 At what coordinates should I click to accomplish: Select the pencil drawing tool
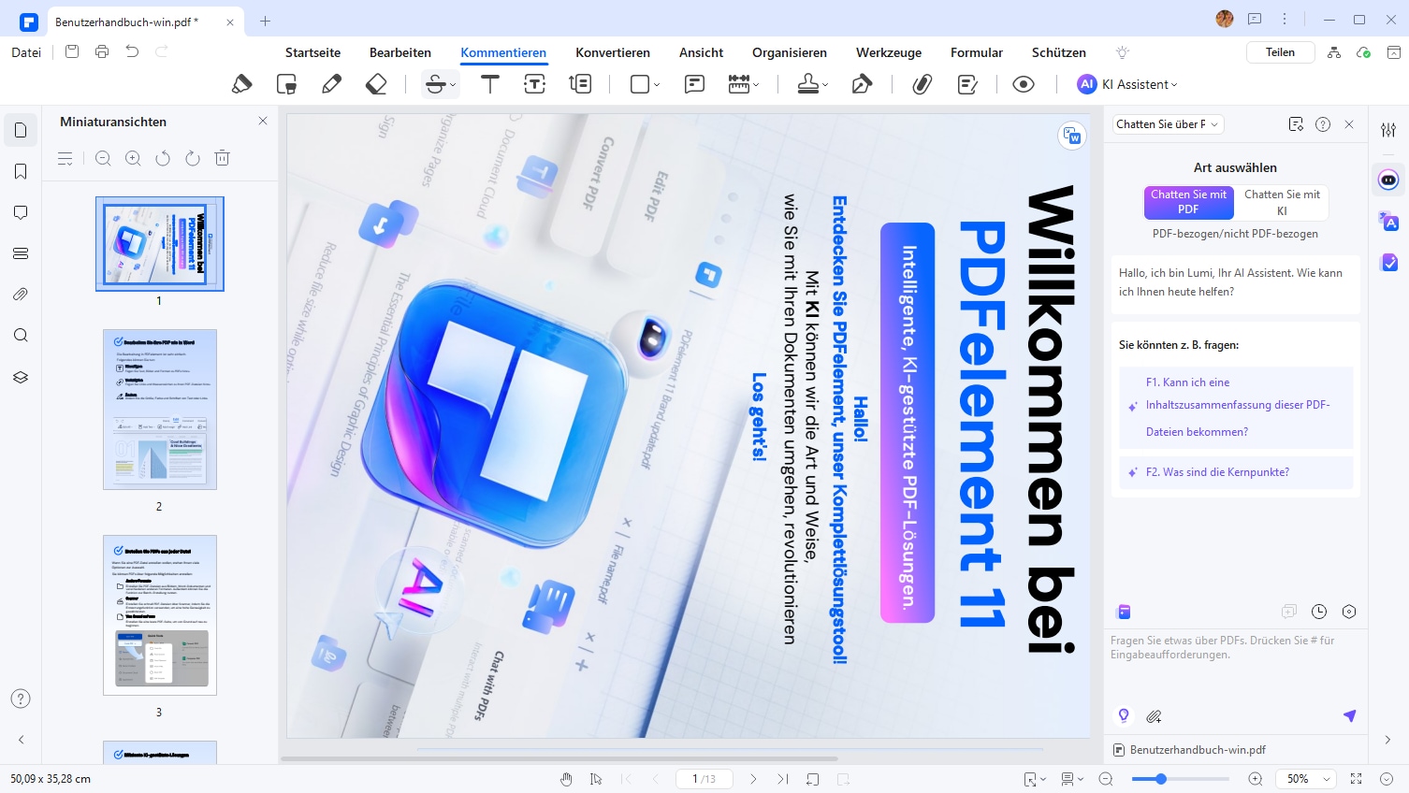331,84
